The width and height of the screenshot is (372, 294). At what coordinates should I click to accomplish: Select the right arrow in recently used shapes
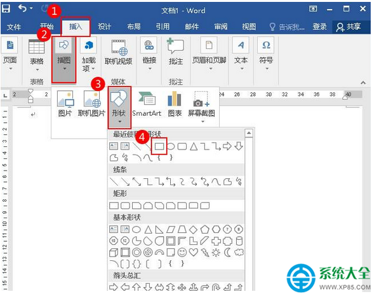[x=227, y=146]
